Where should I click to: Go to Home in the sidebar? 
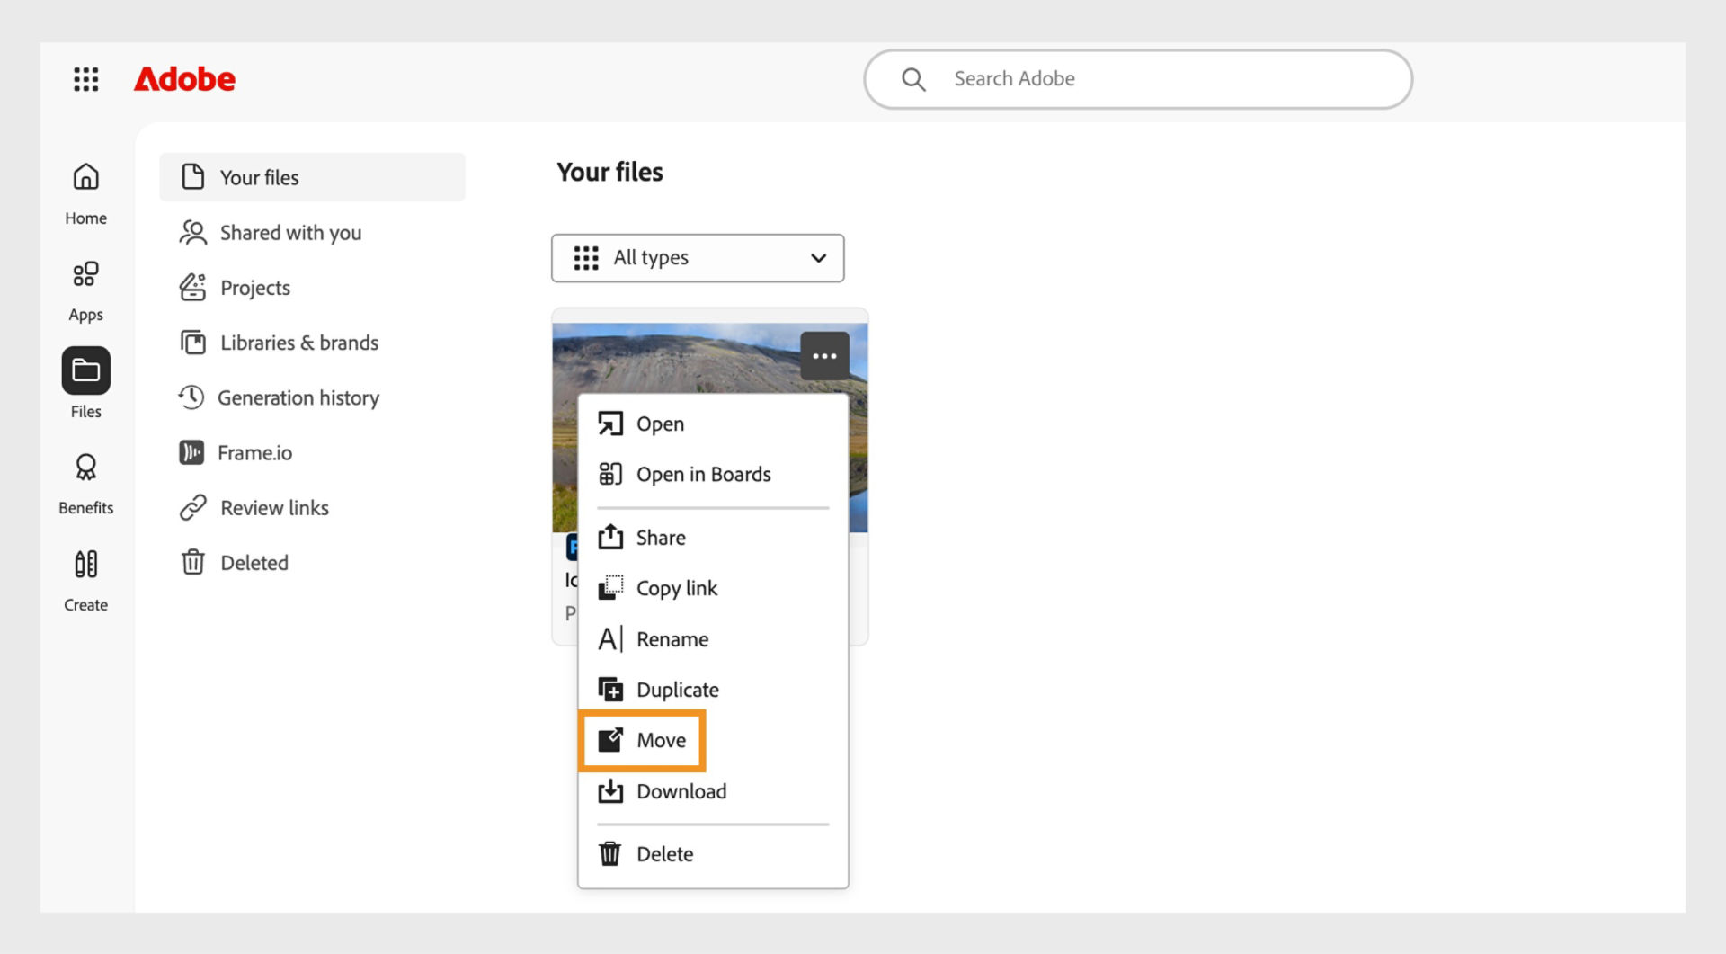point(86,193)
